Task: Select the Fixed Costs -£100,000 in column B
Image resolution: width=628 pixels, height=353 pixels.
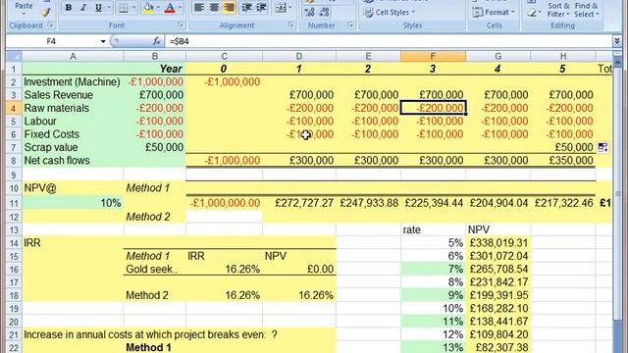Action: pyautogui.click(x=155, y=134)
